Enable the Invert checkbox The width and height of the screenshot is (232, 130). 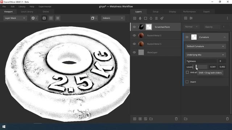click(x=187, y=82)
